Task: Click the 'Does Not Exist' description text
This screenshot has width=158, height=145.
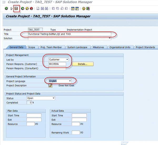Action: (x=66, y=86)
